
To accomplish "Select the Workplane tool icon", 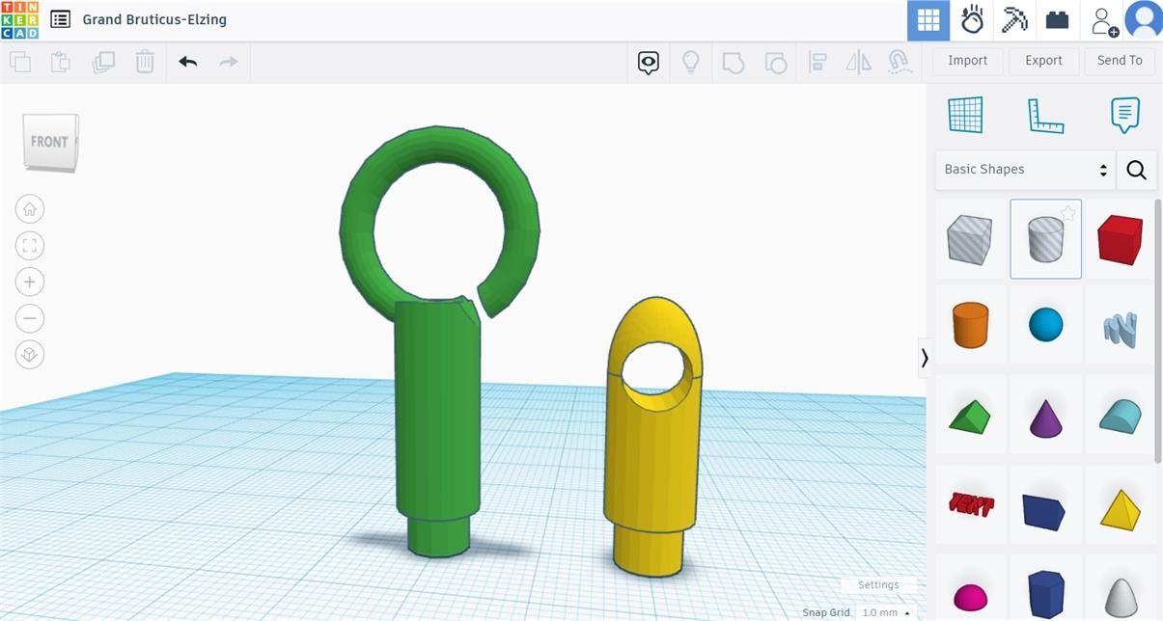I will pyautogui.click(x=965, y=115).
